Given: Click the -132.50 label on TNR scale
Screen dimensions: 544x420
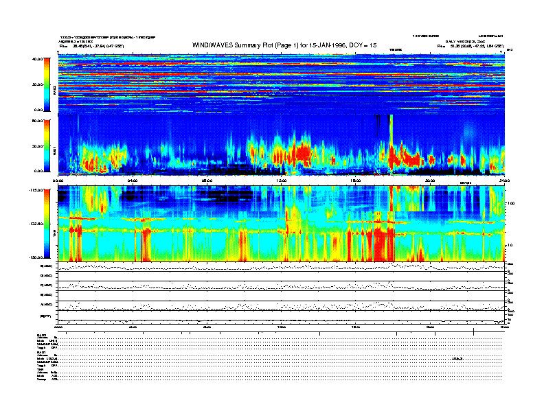Looking at the screenshot, I should pos(36,224).
